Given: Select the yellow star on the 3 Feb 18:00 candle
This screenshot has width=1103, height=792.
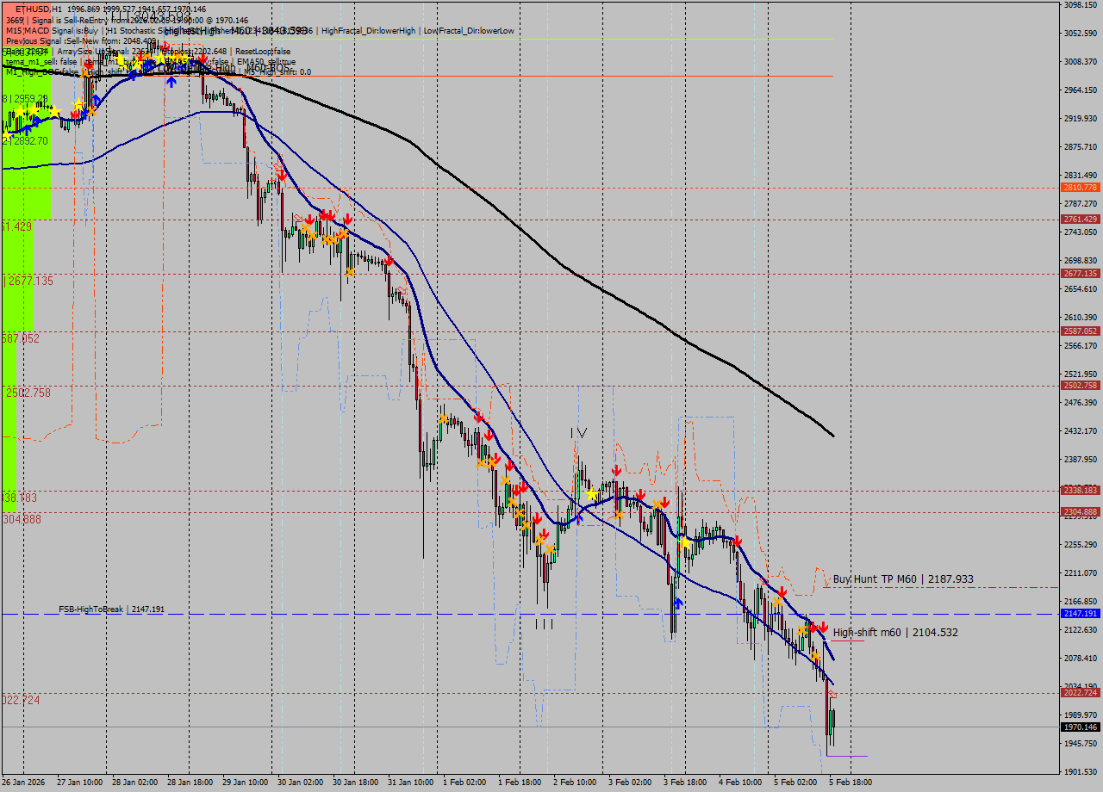Looking at the screenshot, I should (684, 542).
